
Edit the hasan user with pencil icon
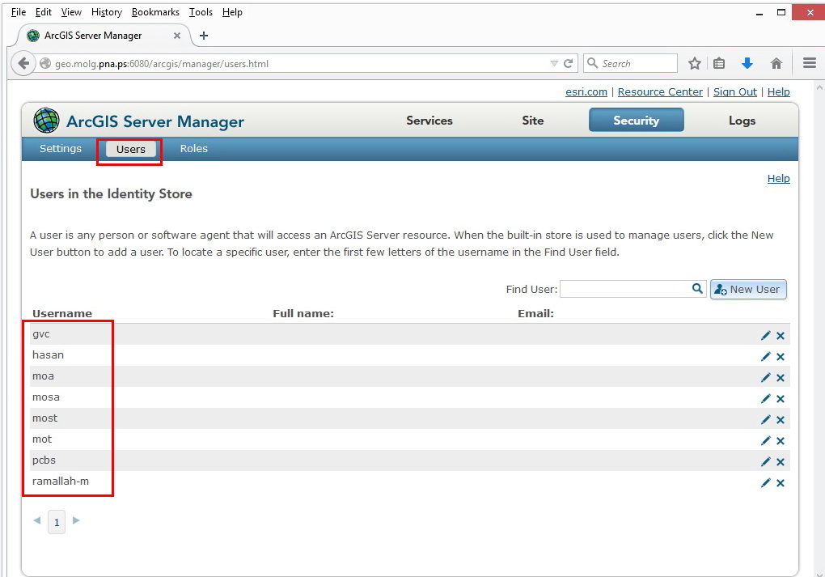tap(765, 356)
